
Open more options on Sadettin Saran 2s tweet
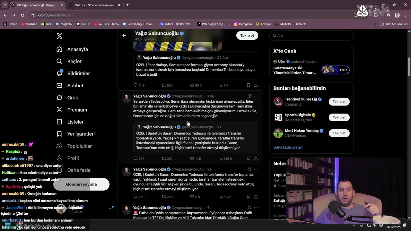pyautogui.click(x=256, y=169)
